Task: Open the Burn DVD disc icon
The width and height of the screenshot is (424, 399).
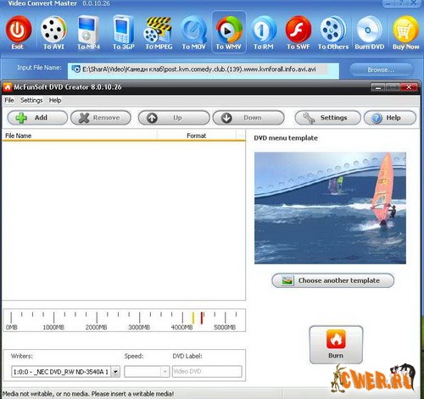Action: point(369,30)
